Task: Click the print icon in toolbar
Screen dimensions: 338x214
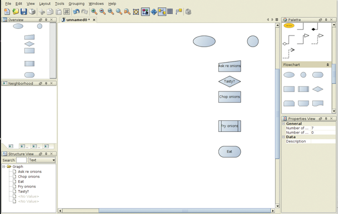Action: 32,12
